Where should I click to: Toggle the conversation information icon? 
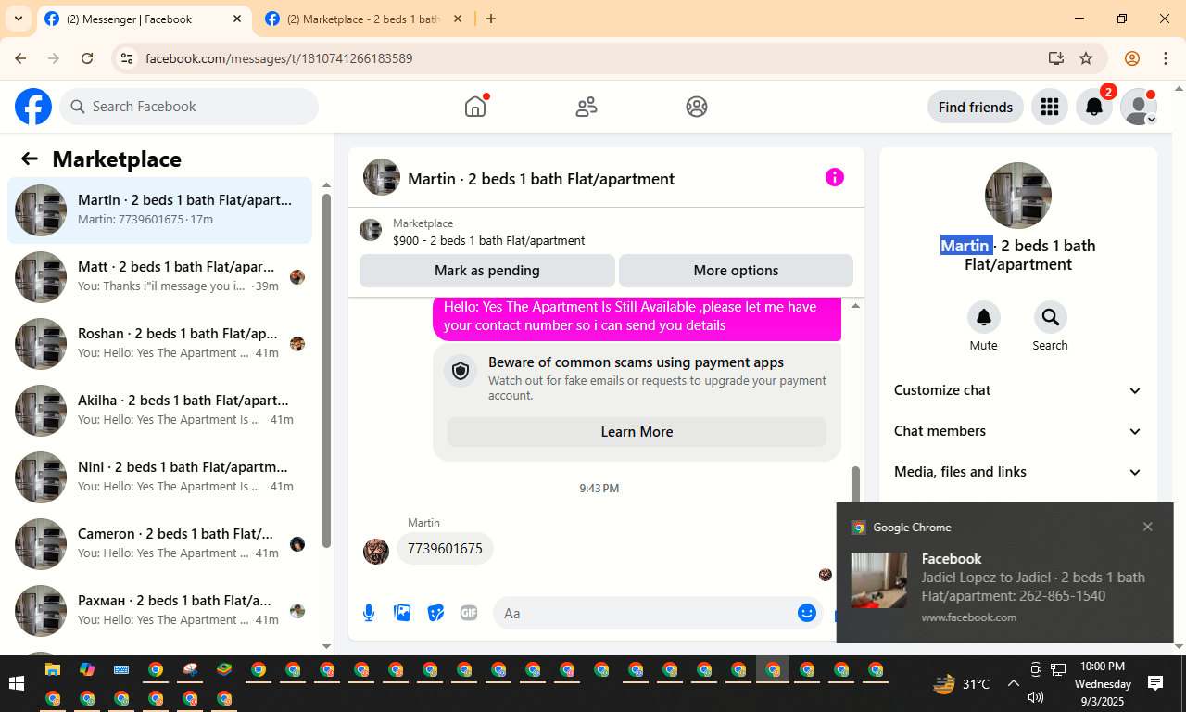tap(835, 177)
